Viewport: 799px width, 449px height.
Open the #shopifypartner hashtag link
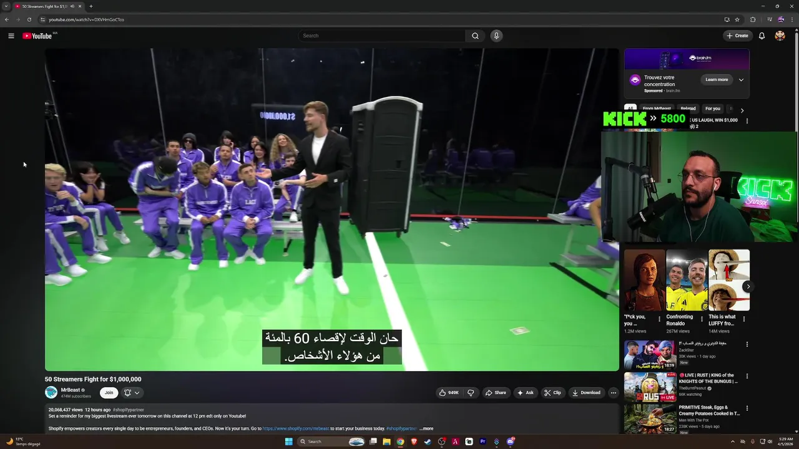[x=129, y=410]
